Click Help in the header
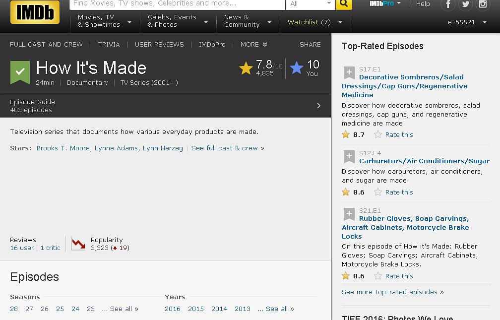 [x=423, y=4]
